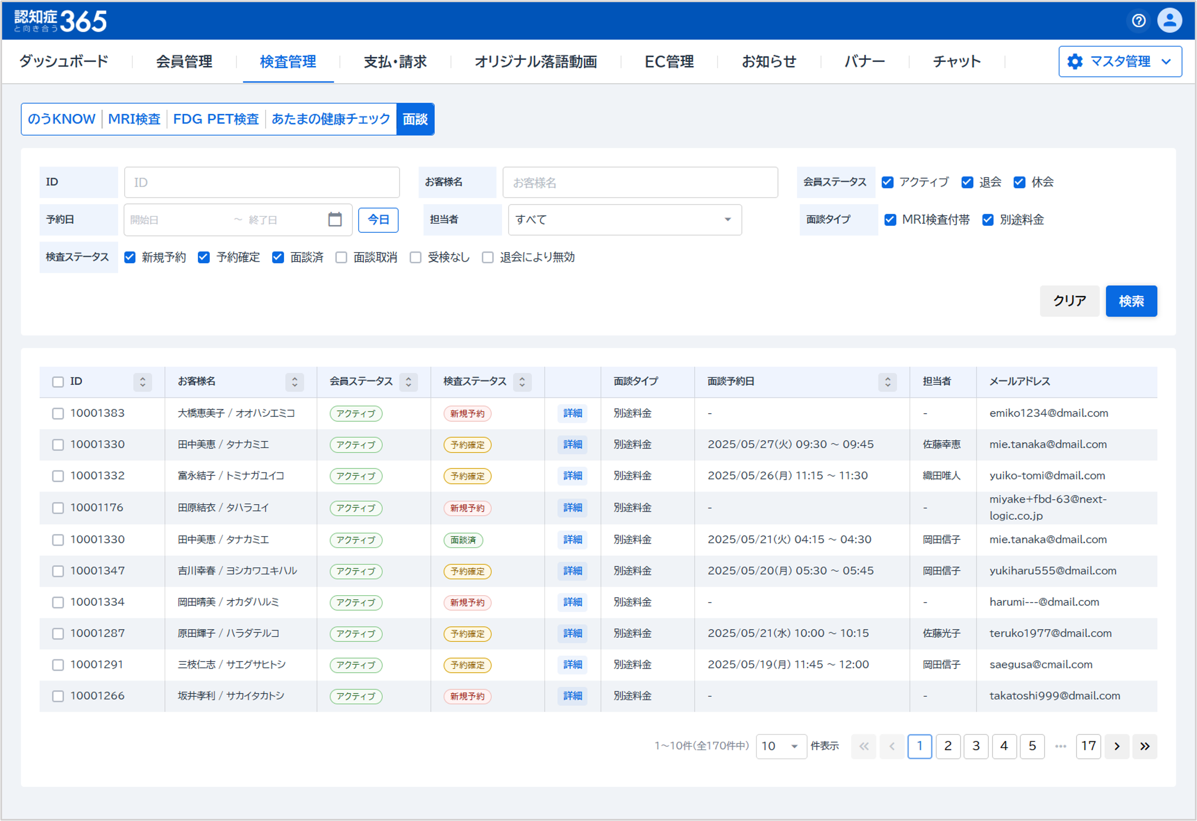Sort by ID column arrows
The width and height of the screenshot is (1197, 821).
point(142,382)
